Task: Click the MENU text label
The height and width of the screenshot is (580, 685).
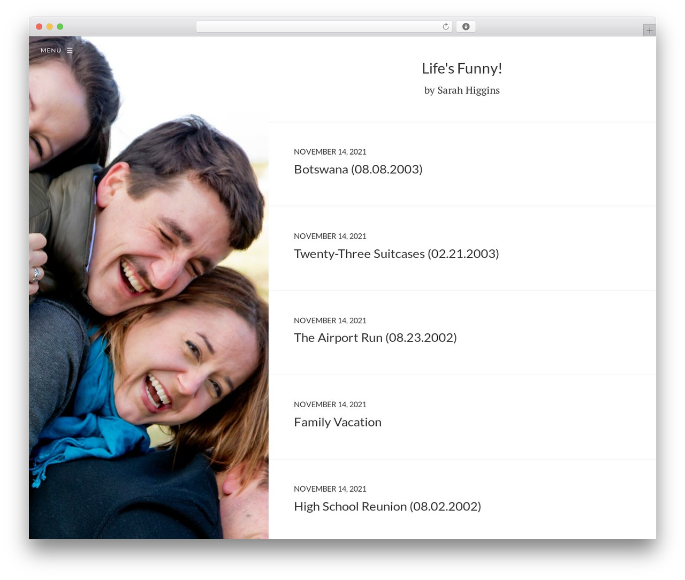Action: (51, 50)
